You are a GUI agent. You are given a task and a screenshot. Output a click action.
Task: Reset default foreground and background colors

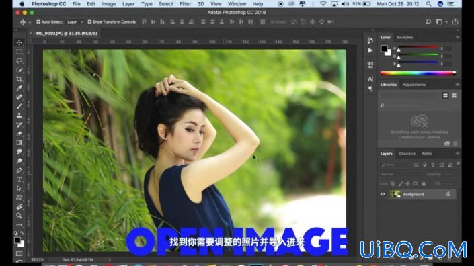coord(15,233)
